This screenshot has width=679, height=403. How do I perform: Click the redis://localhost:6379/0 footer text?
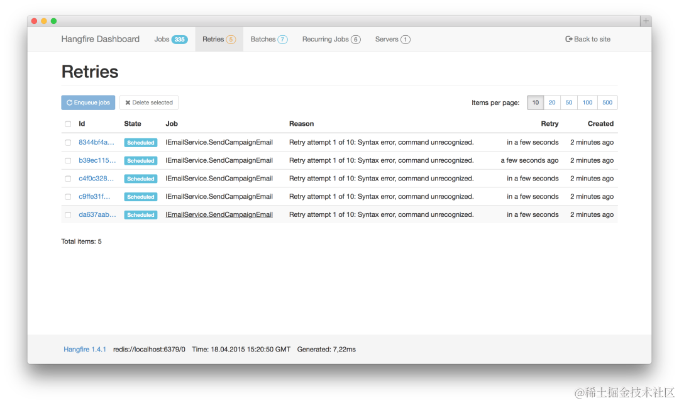(x=149, y=350)
